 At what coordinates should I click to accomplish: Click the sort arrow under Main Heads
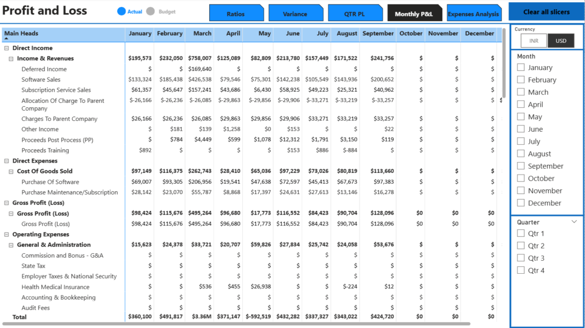pyautogui.click(x=6, y=39)
